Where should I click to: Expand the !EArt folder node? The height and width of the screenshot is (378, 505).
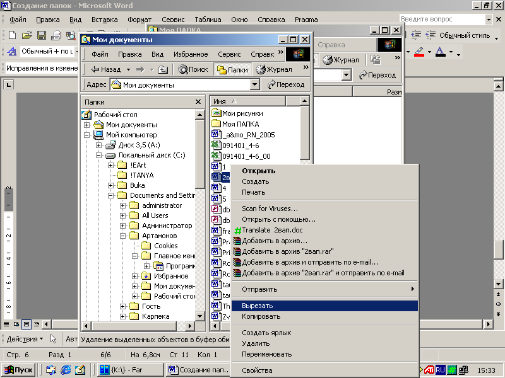(111, 165)
